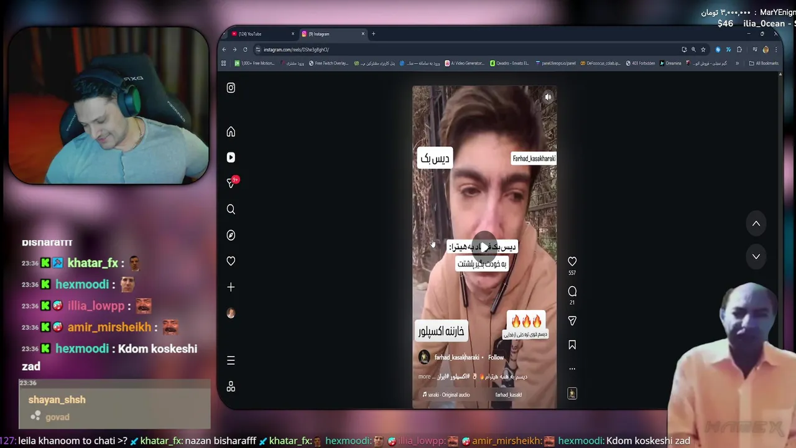The height and width of the screenshot is (448, 796).
Task: Open Messages icon with 9+ badge
Action: point(231,183)
